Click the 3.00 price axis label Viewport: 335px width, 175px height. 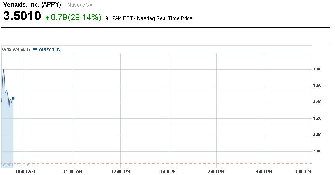tap(317, 135)
